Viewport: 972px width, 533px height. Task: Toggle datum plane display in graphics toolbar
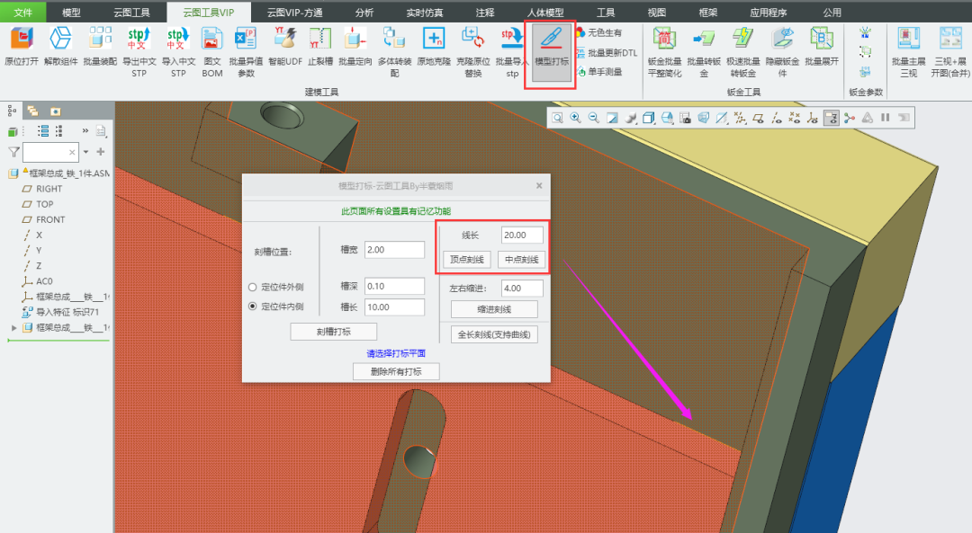(758, 118)
